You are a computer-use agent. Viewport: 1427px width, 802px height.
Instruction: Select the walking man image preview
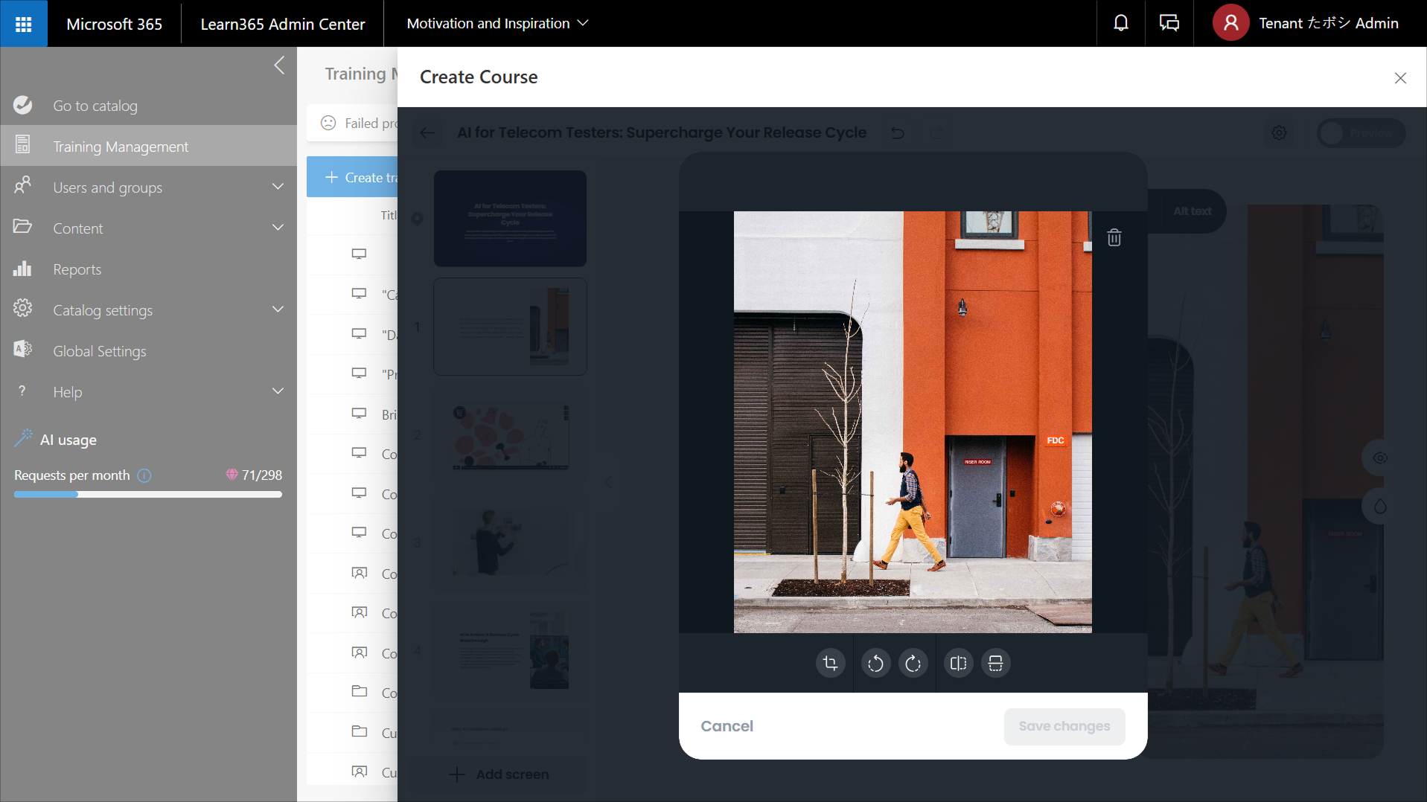(913, 422)
